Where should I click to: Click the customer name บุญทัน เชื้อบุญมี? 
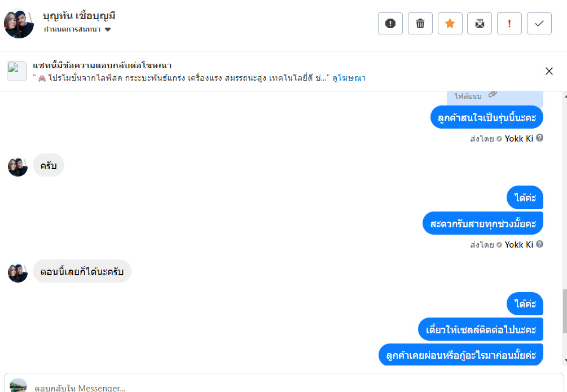[x=79, y=16]
